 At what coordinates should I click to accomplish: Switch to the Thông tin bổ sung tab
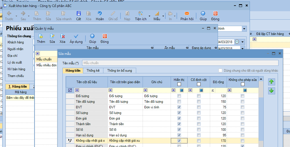coord(119,71)
